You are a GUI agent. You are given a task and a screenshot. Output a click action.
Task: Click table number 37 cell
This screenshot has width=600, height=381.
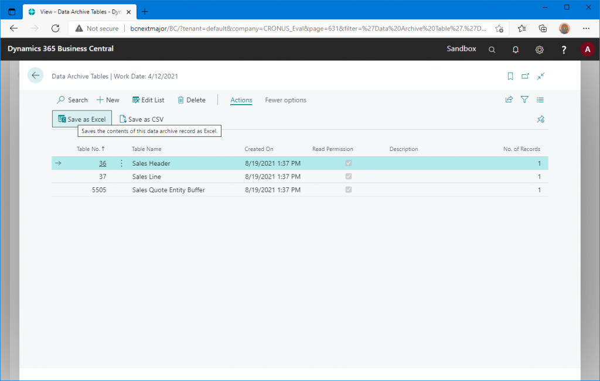(x=103, y=177)
